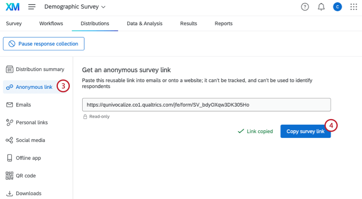Image resolution: width=362 pixels, height=199 pixels.
Task: Open the Offline app section
Action: pyautogui.click(x=28, y=158)
